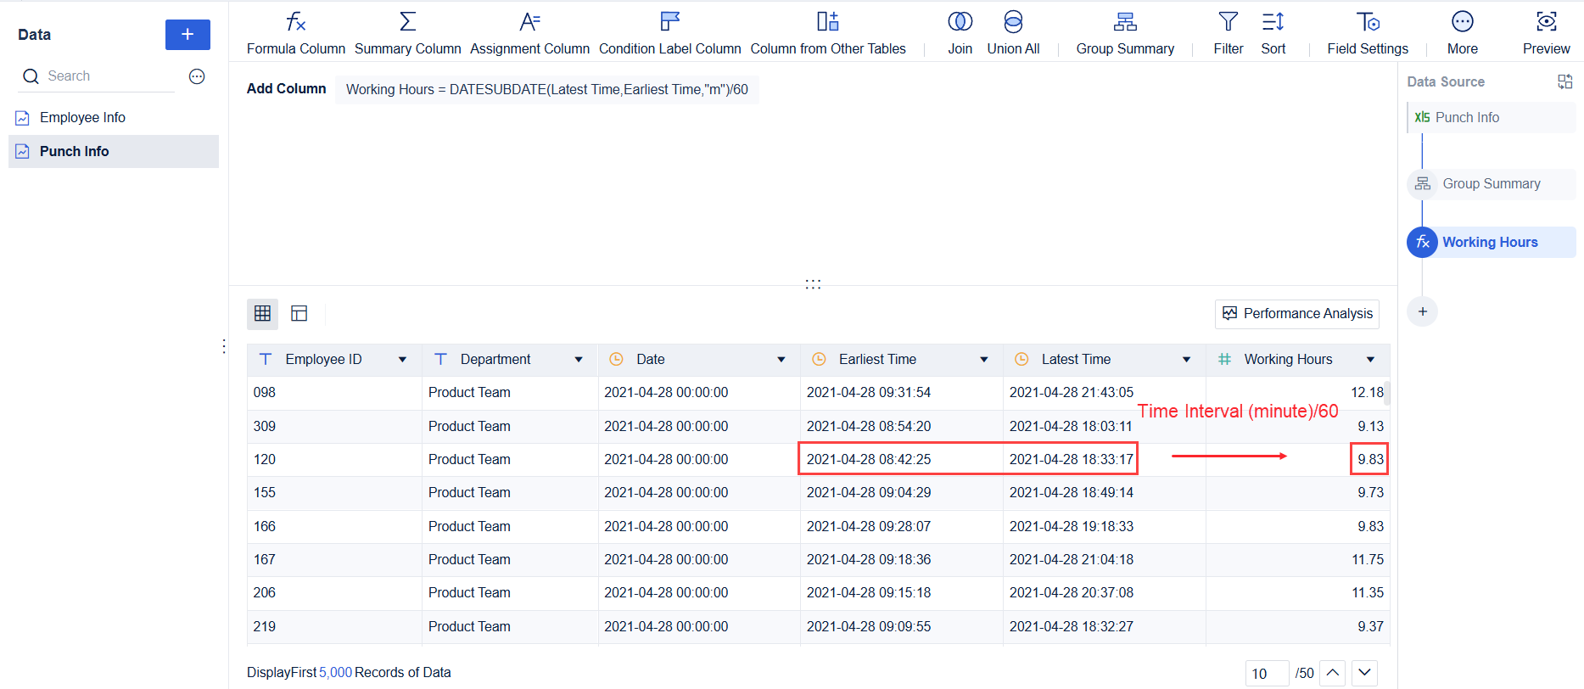Toggle Data Source panel layout icon

click(x=1565, y=81)
